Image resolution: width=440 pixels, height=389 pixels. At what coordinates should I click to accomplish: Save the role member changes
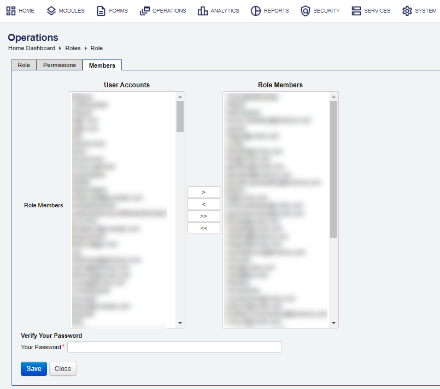pos(33,368)
